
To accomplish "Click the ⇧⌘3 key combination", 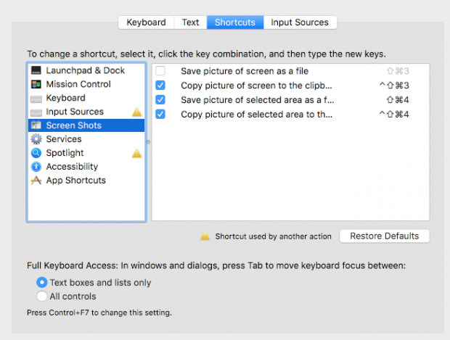I will [398, 71].
